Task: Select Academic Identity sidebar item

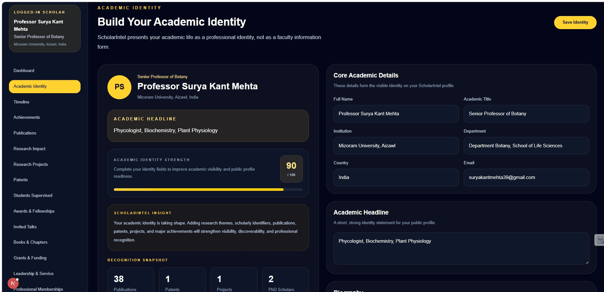Action: [x=45, y=86]
